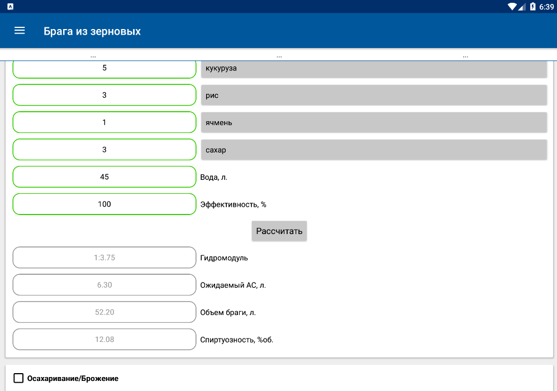Edit the sugar quantity field

(104, 150)
